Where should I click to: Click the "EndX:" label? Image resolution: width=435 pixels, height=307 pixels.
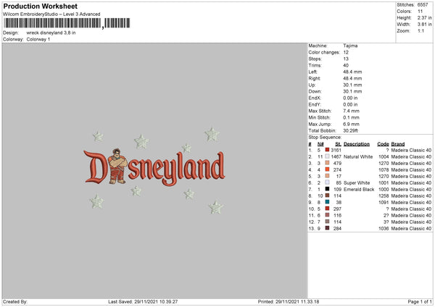coord(315,98)
